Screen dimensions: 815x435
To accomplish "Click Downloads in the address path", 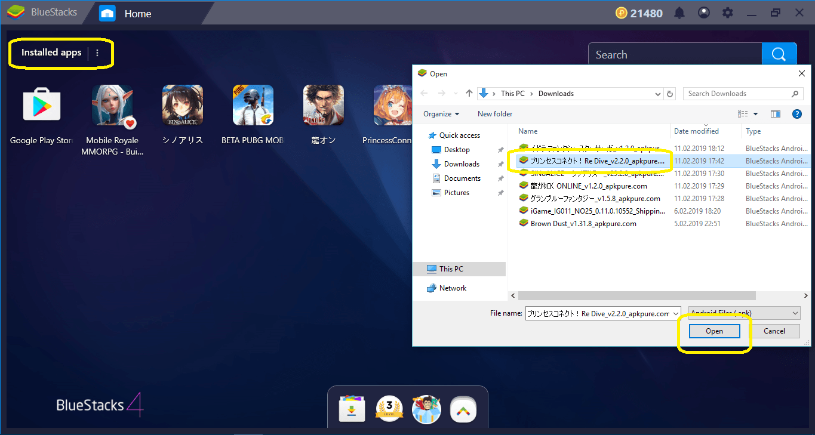I will pyautogui.click(x=556, y=94).
